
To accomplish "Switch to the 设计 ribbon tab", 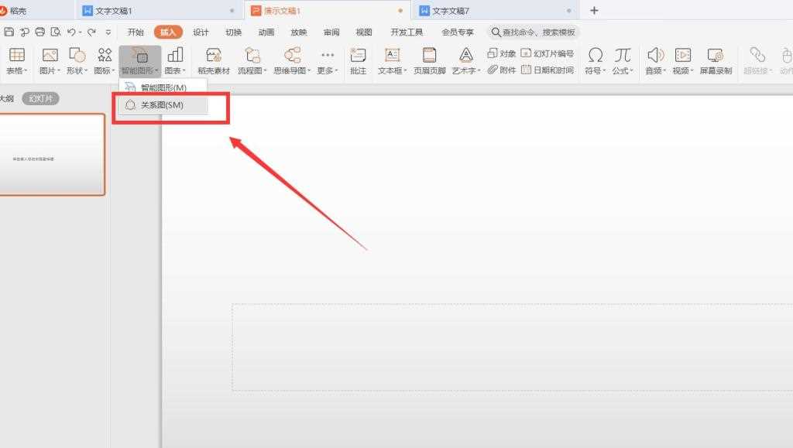I will (x=201, y=32).
